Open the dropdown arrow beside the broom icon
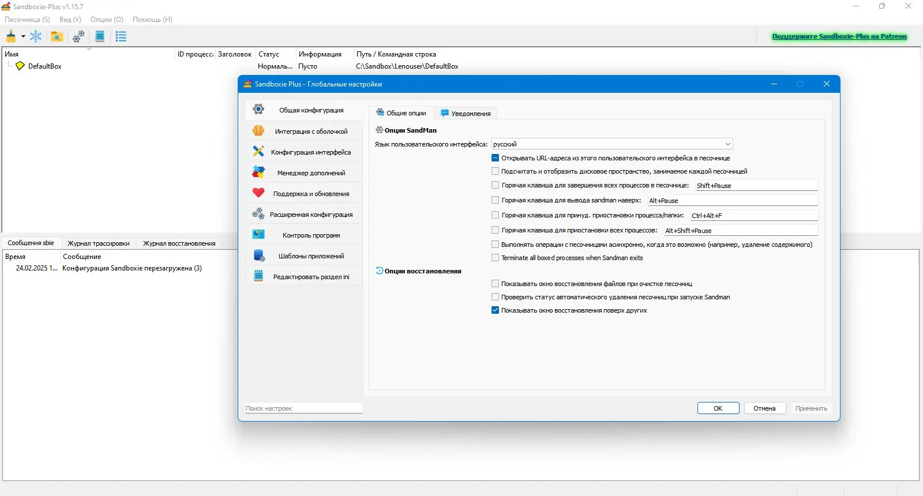 [x=23, y=36]
